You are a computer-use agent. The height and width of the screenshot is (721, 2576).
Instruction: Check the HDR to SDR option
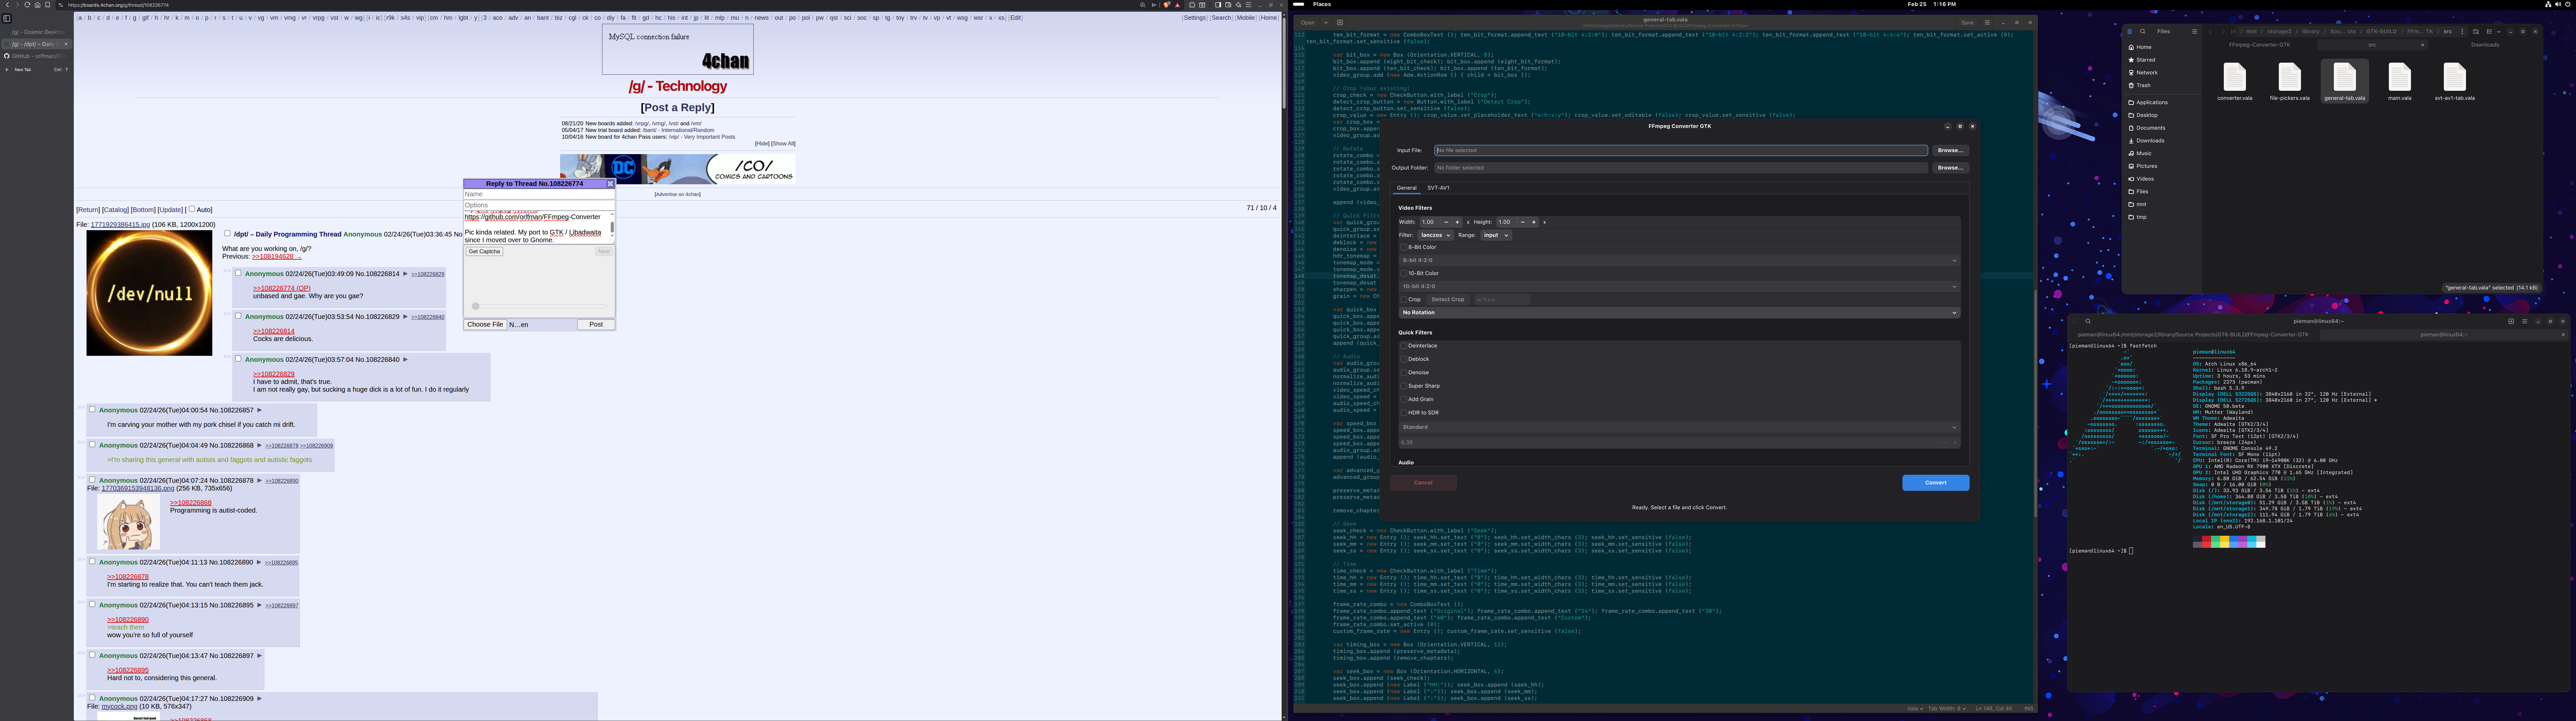coord(1404,412)
